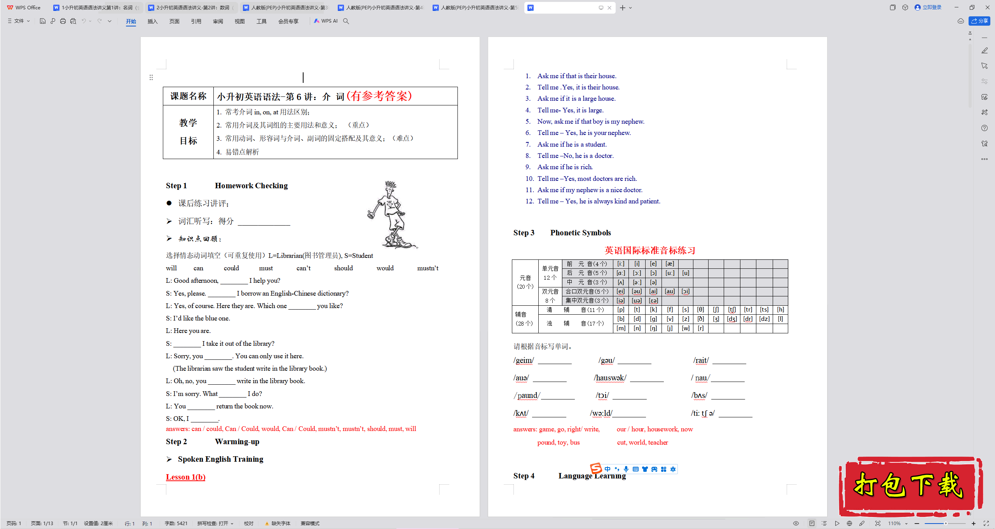Click 校对 proofreading in status bar

tap(249, 524)
